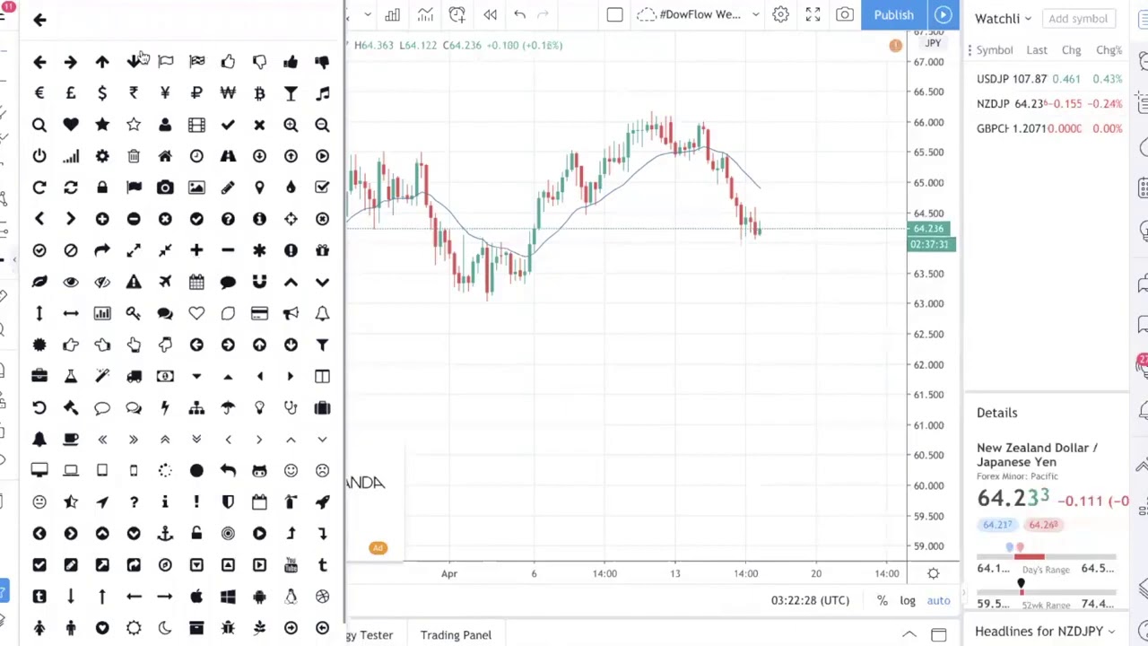Select the USDJP watchlist row
This screenshot has width=1148, height=646.
click(1049, 79)
